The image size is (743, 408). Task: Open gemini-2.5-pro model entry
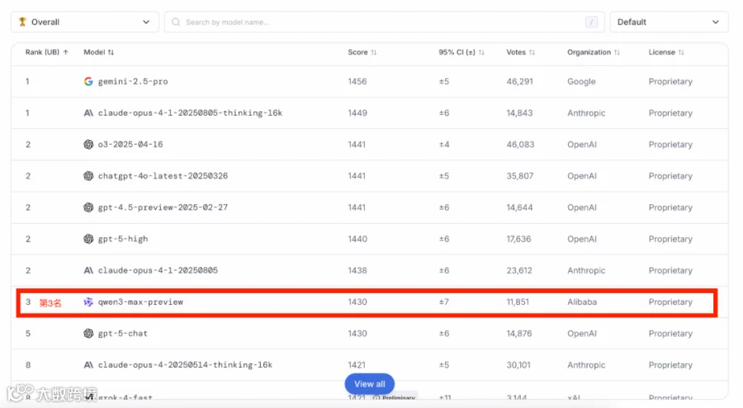point(133,82)
